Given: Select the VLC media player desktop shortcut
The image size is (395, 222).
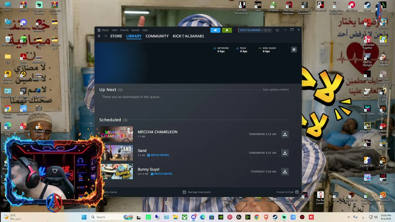Looking at the screenshot, I should 39,129.
